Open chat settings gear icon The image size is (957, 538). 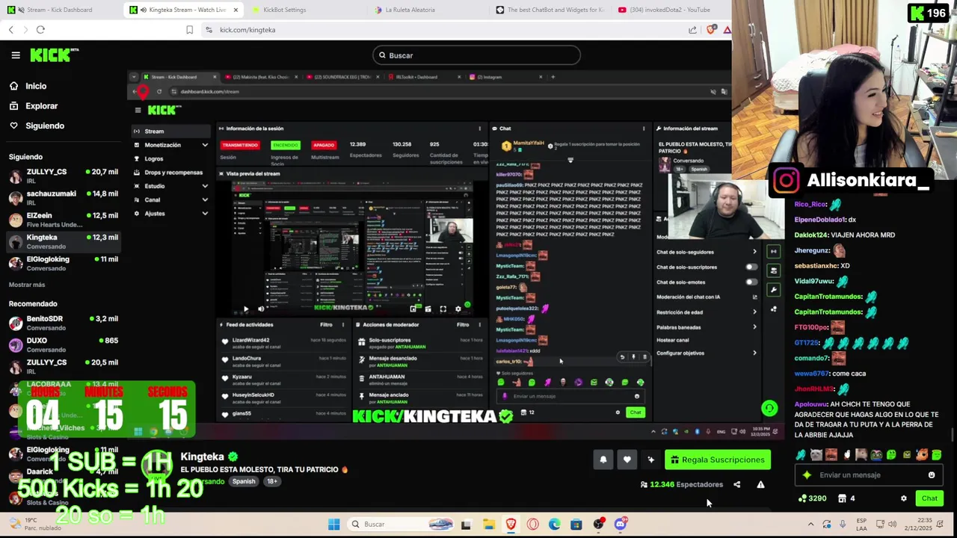[903, 498]
